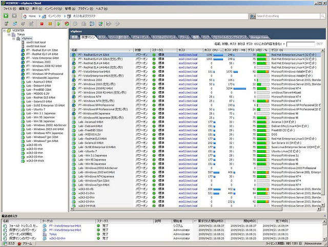Switch to the Storage Views tab
The width and height of the screenshot is (328, 247).
coord(259,37)
